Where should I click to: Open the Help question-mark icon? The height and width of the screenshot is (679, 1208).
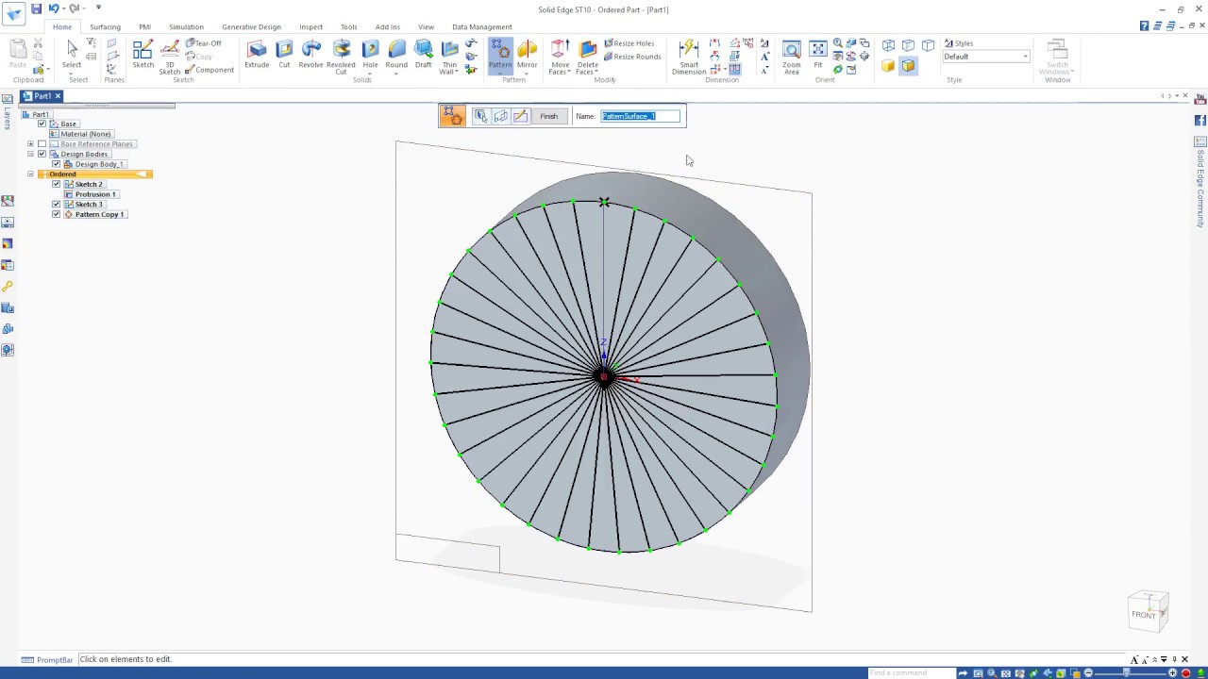pyautogui.click(x=1144, y=26)
